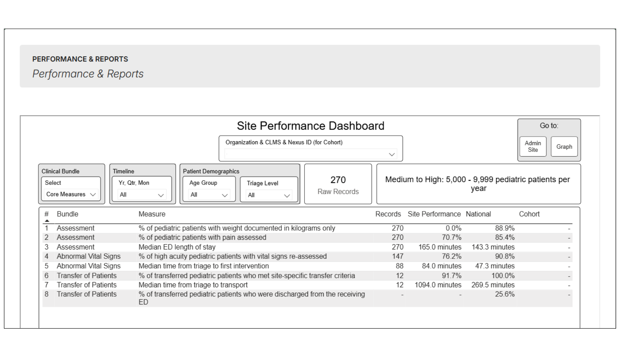The width and height of the screenshot is (620, 349).
Task: Open the Timeline Yr, Qtr, Mon dropdown
Action: (142, 195)
